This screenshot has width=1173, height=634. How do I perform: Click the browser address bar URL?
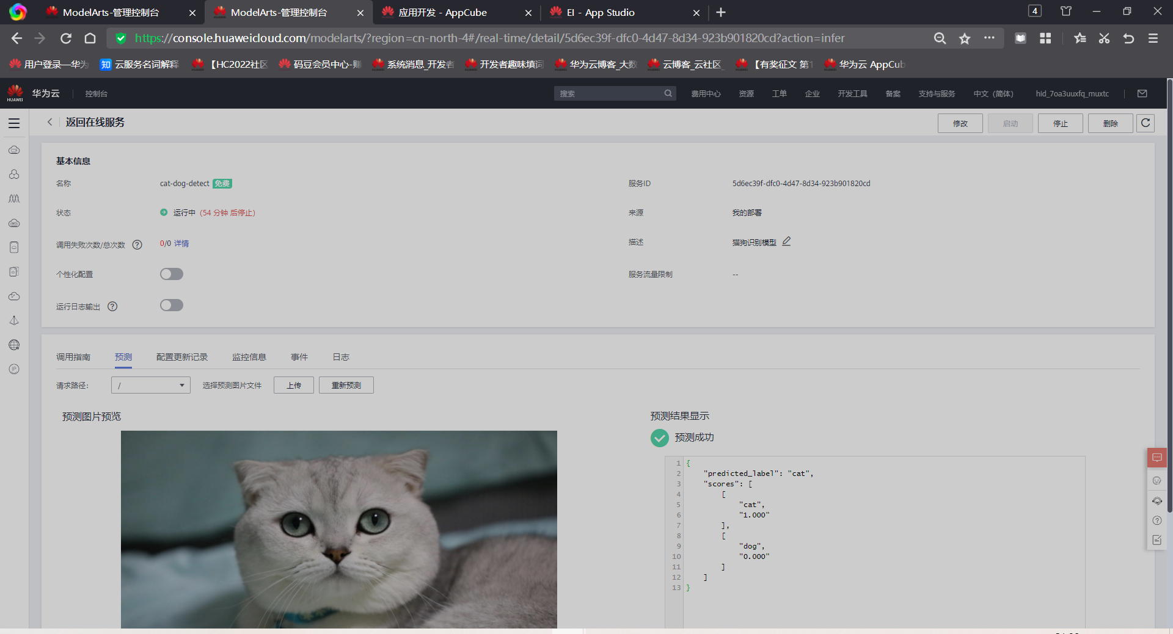pyautogui.click(x=490, y=38)
